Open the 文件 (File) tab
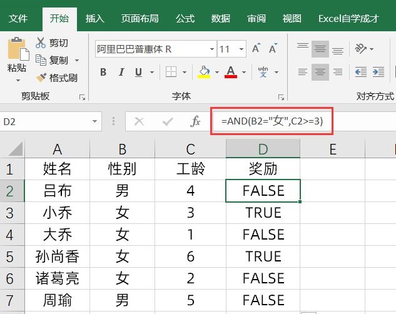Viewport: 396px width, 314px height. 18,18
